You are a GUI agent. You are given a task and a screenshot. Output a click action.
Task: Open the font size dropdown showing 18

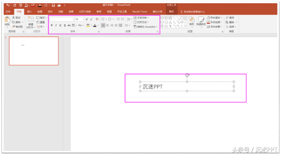[x=80, y=19]
